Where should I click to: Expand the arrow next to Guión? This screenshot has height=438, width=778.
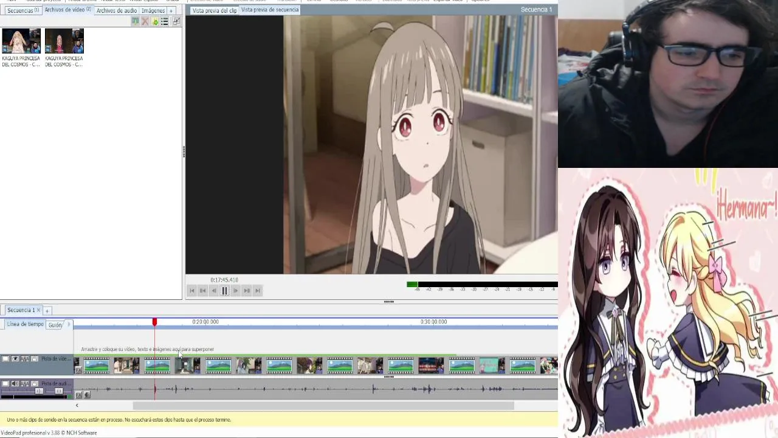pyautogui.click(x=69, y=324)
